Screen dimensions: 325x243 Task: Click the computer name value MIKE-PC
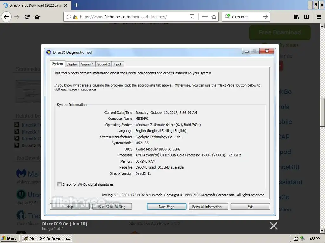[142, 118]
